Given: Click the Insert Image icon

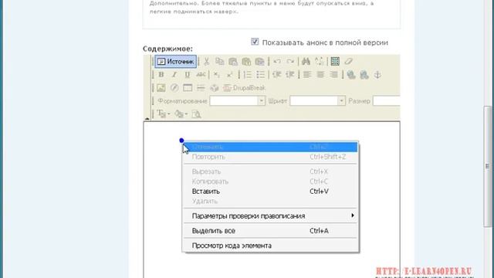Looking at the screenshot, I should (161, 88).
